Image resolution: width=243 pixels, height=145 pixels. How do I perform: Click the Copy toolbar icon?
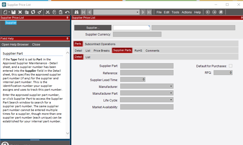click(x=54, y=12)
